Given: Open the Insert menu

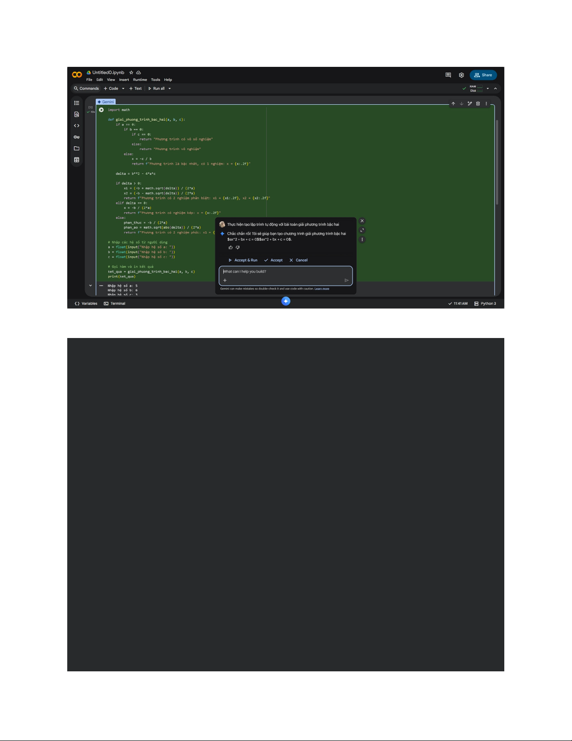Looking at the screenshot, I should (x=124, y=80).
